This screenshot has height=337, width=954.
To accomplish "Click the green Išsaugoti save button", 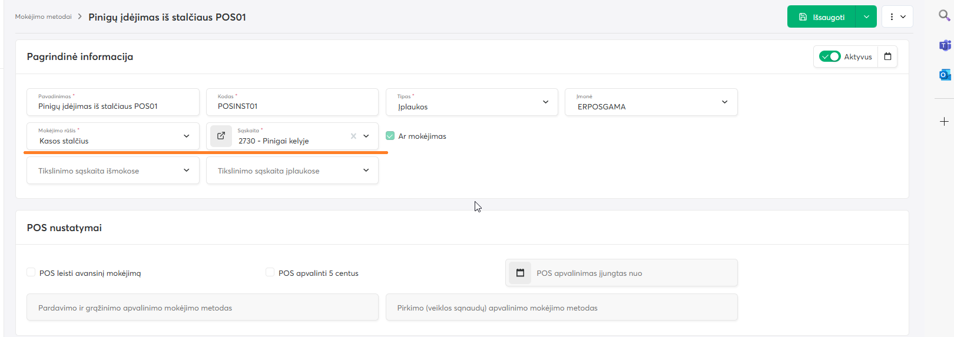I will (x=821, y=16).
